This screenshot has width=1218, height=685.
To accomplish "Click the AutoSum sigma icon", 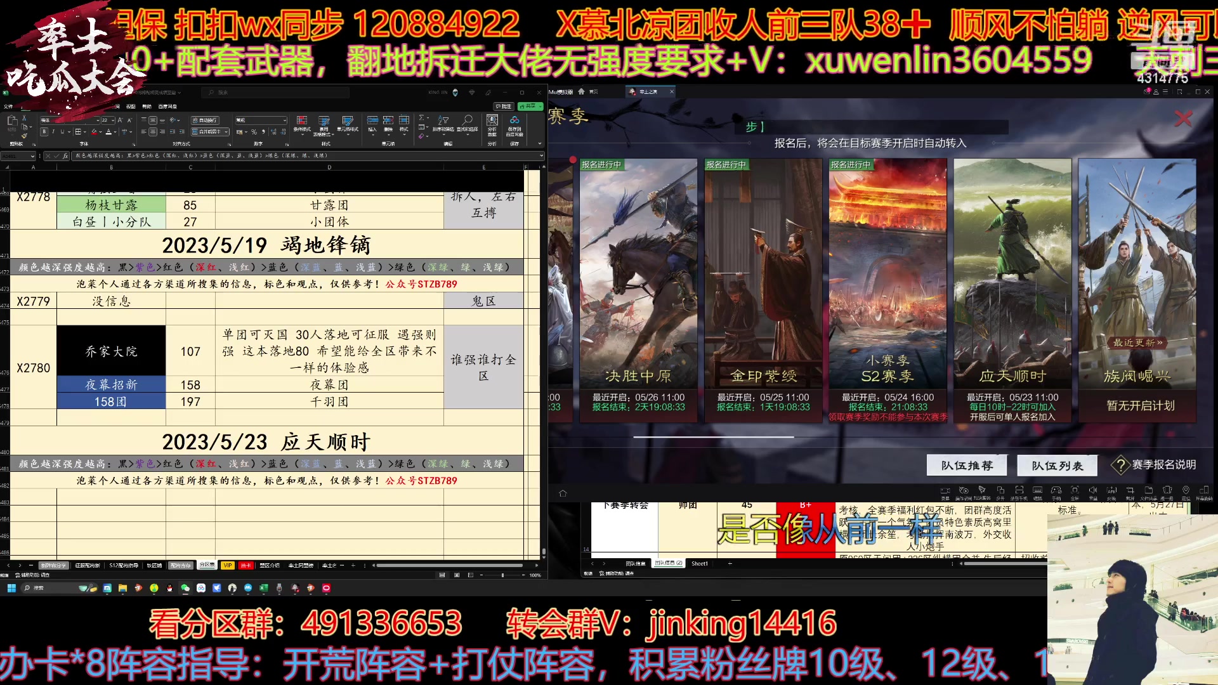I will point(422,117).
